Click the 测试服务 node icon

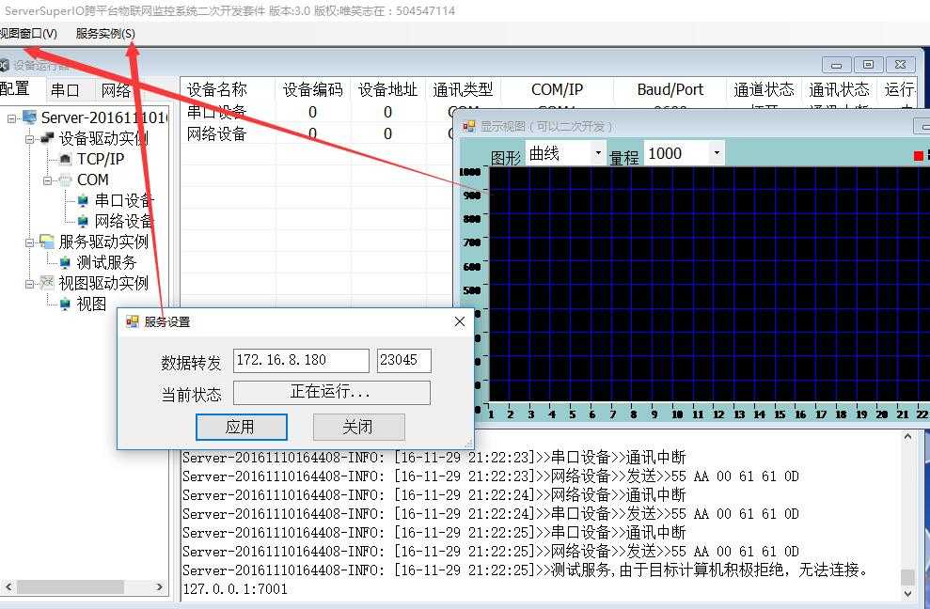pyautogui.click(x=65, y=262)
